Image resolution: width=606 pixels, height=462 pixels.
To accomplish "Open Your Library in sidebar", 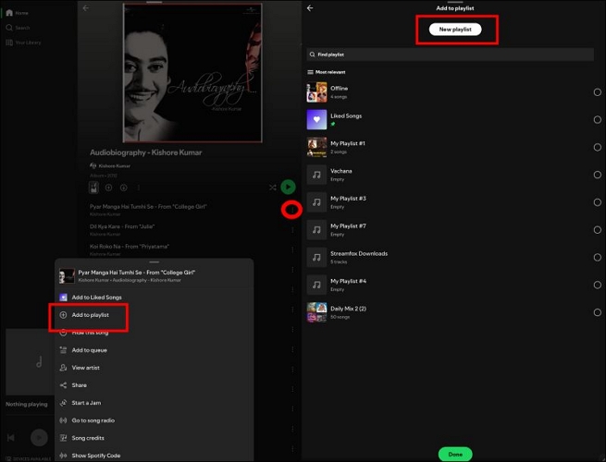I will 23,43.
